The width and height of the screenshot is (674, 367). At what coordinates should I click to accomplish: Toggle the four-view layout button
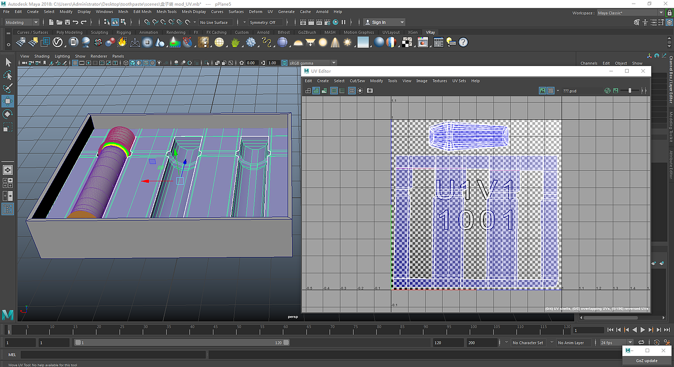[8, 183]
